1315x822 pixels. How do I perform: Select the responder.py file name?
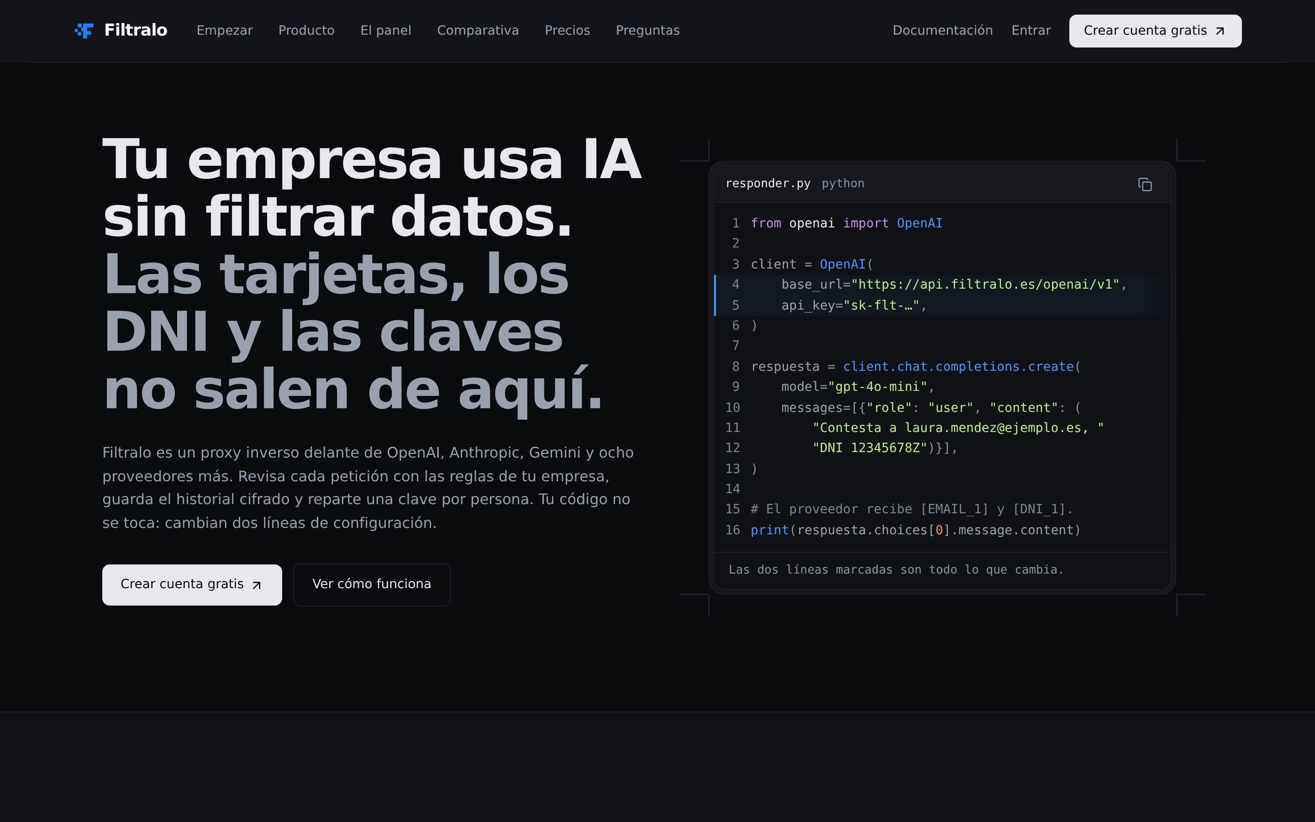[768, 184]
